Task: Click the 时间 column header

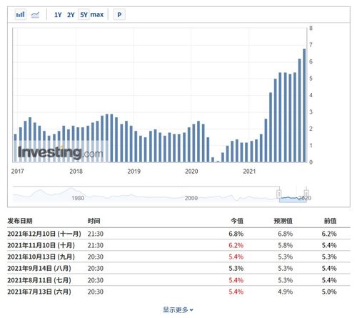Action: [94, 221]
